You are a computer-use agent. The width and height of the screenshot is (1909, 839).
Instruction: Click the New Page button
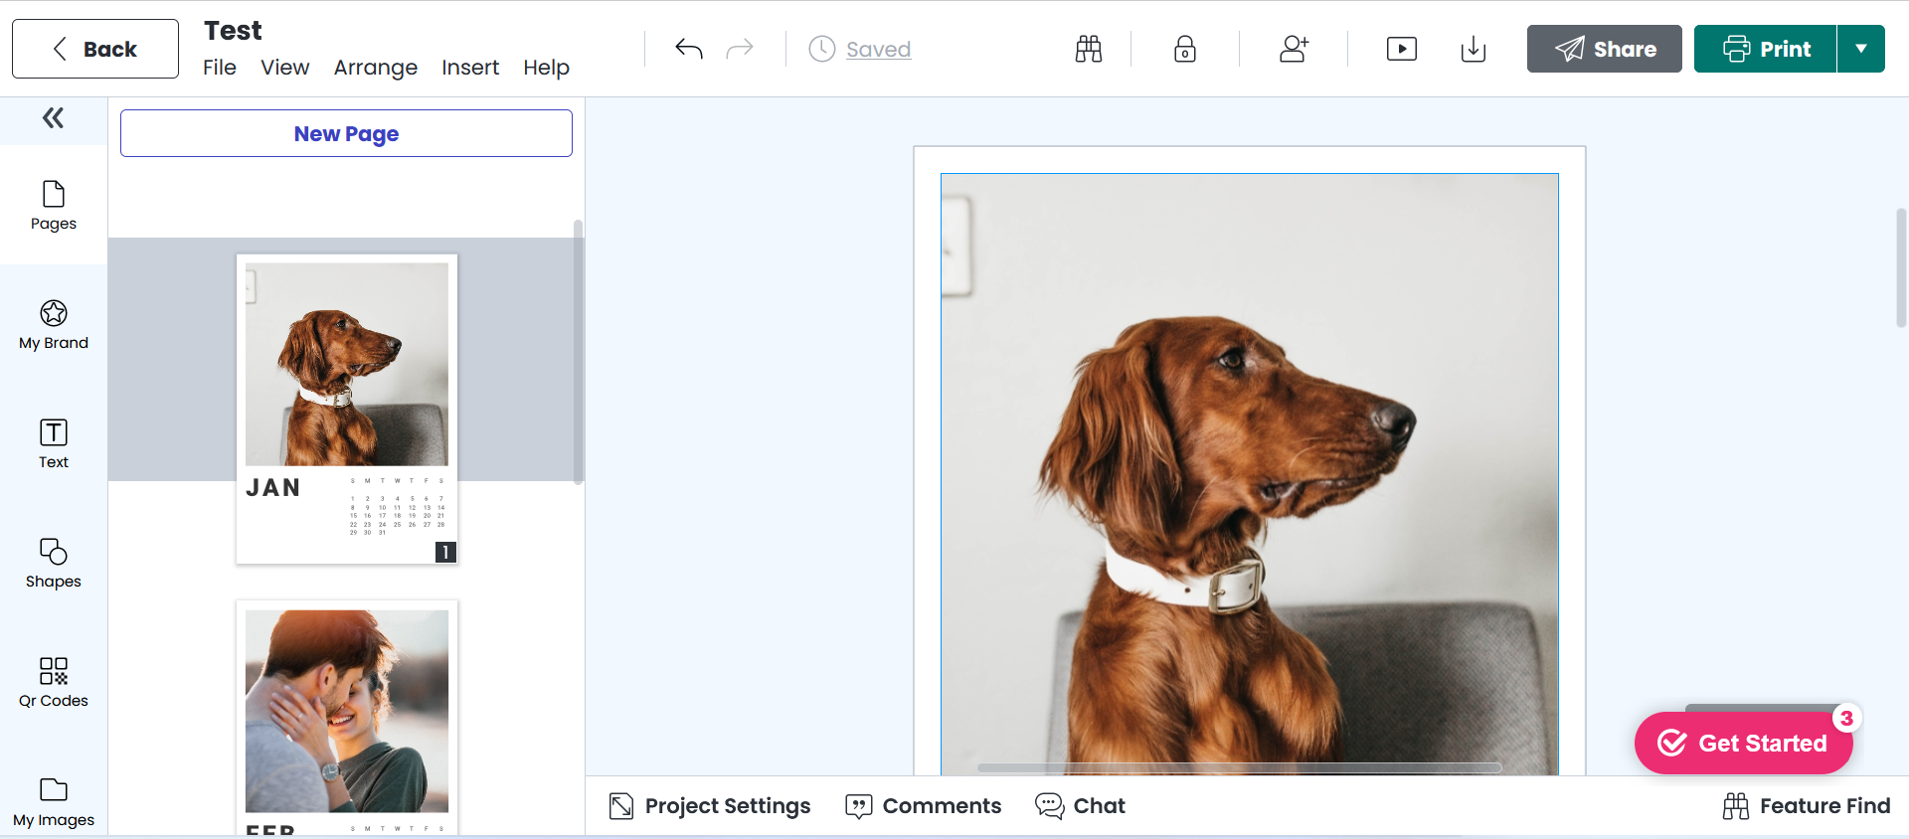coord(346,133)
